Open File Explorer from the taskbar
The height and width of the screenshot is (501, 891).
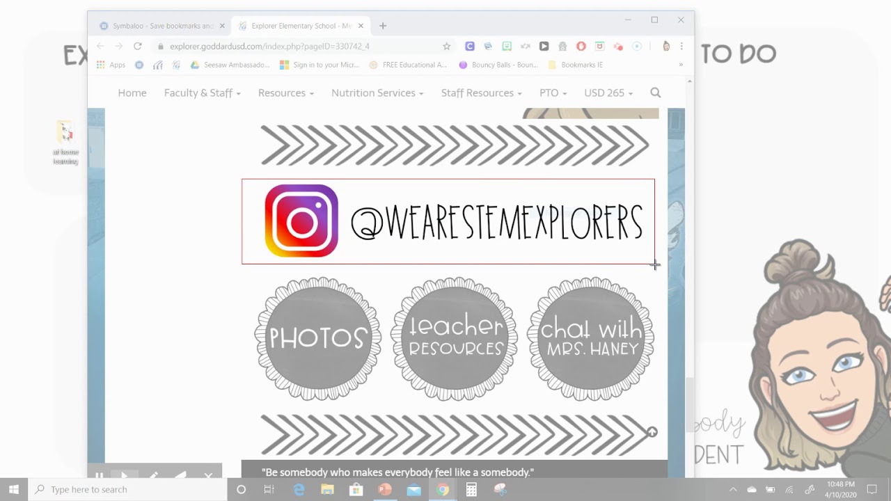(327, 489)
